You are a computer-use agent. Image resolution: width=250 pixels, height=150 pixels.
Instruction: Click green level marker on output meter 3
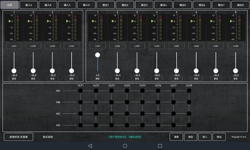(x=132, y=21)
